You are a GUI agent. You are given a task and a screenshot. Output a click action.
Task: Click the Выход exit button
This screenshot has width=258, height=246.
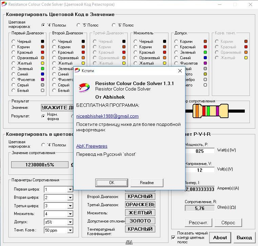point(244,237)
